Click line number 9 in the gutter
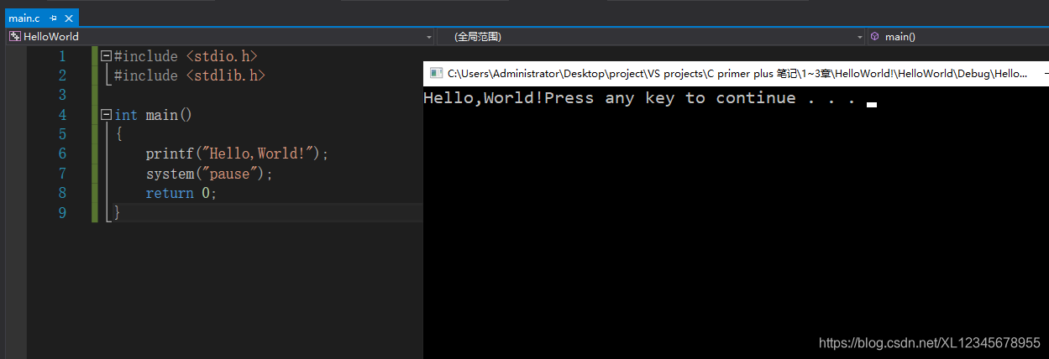The width and height of the screenshot is (1049, 359). (61, 212)
